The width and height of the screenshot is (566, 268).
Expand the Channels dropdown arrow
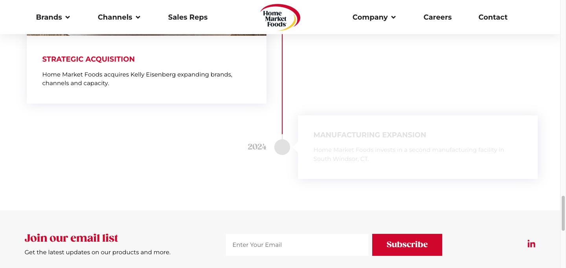click(x=138, y=17)
